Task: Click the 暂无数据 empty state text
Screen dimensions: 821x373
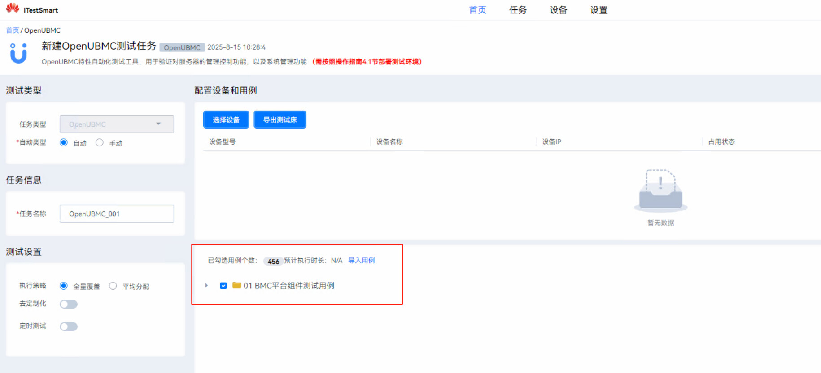Action: click(660, 223)
